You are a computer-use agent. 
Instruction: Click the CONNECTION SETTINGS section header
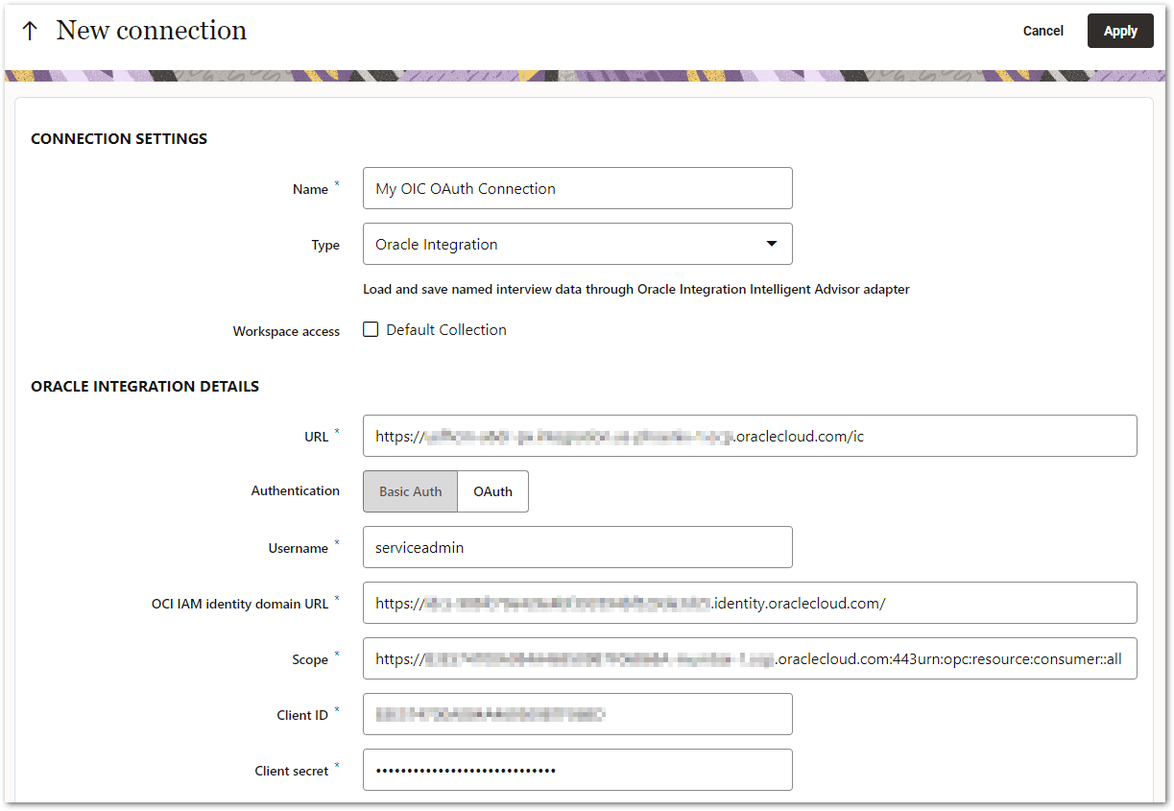coord(118,138)
